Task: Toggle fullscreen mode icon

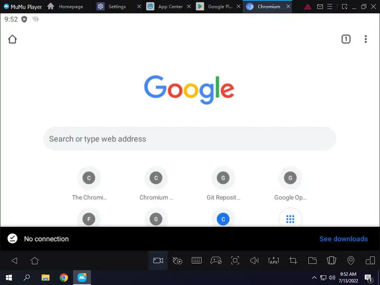Action: pos(235,261)
